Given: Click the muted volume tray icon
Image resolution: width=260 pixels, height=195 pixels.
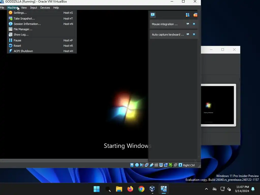Looking at the screenshot, I should click(229, 189).
